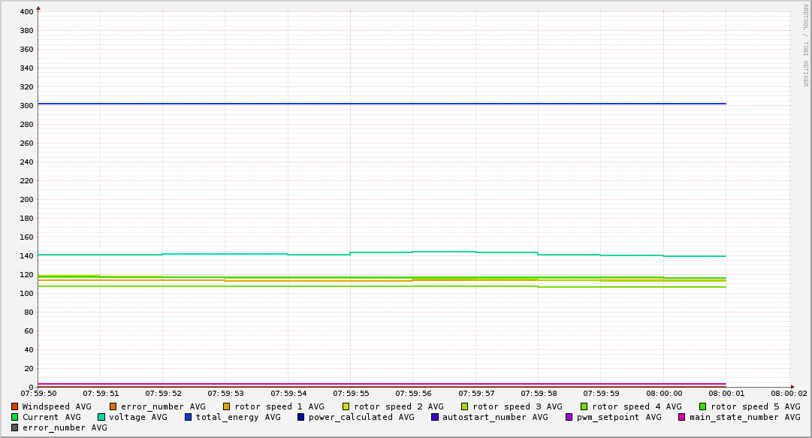Viewport: 812px width, 438px height.
Task: Click the blue total_energy AVG swatch
Action: (x=189, y=417)
